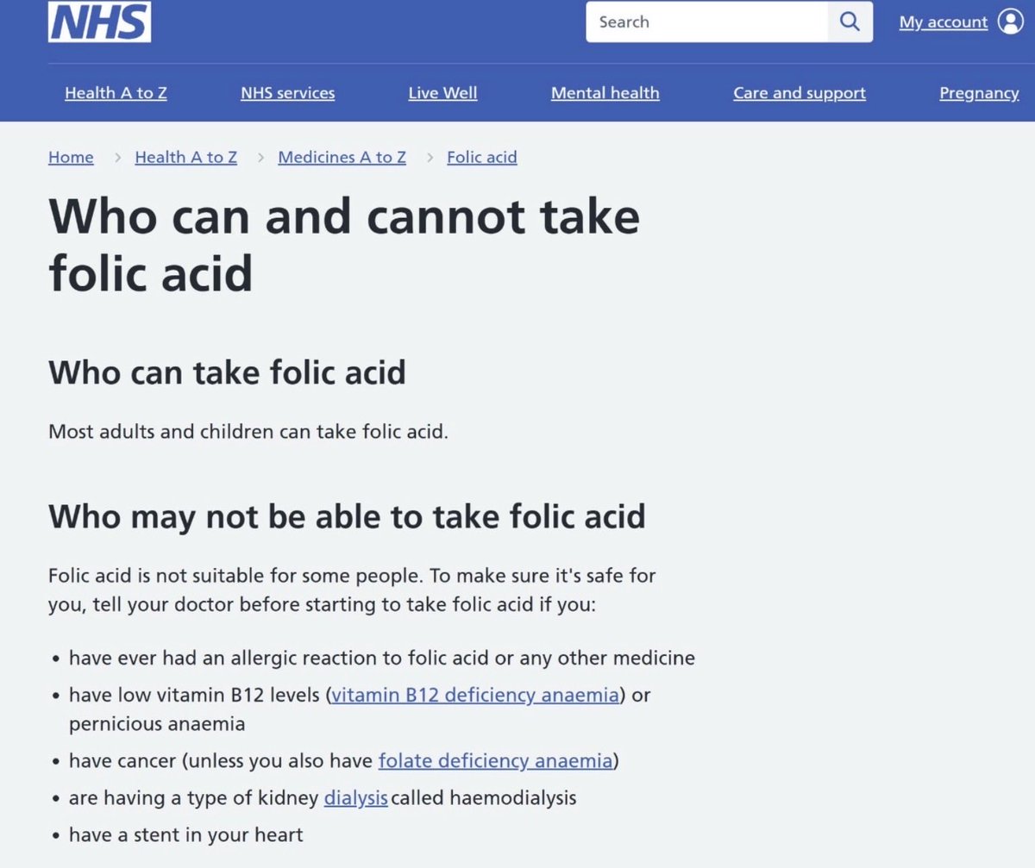Open the Live Well section
The image size is (1035, 868).
coord(442,93)
